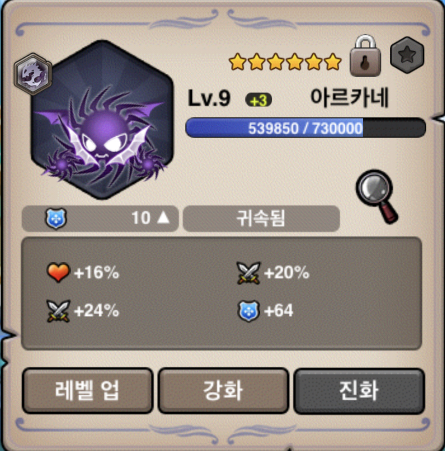The height and width of the screenshot is (451, 445).
Task: Click the heart icon for +16%
Action: [x=58, y=272]
